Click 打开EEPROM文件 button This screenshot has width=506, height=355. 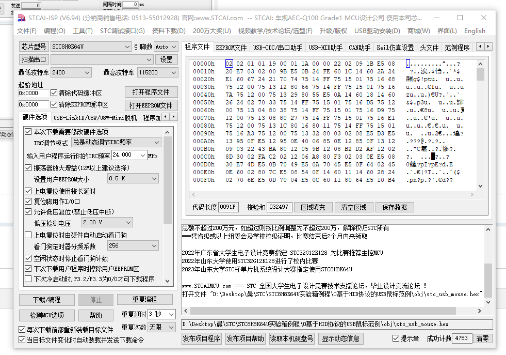click(151, 105)
